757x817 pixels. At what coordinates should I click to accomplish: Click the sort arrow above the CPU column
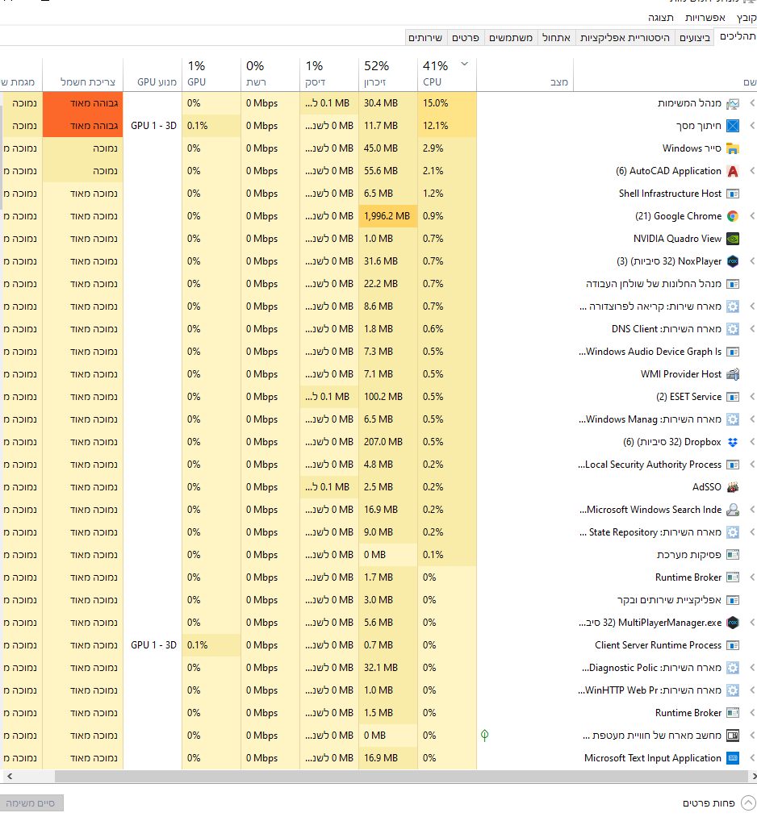pyautogui.click(x=465, y=64)
